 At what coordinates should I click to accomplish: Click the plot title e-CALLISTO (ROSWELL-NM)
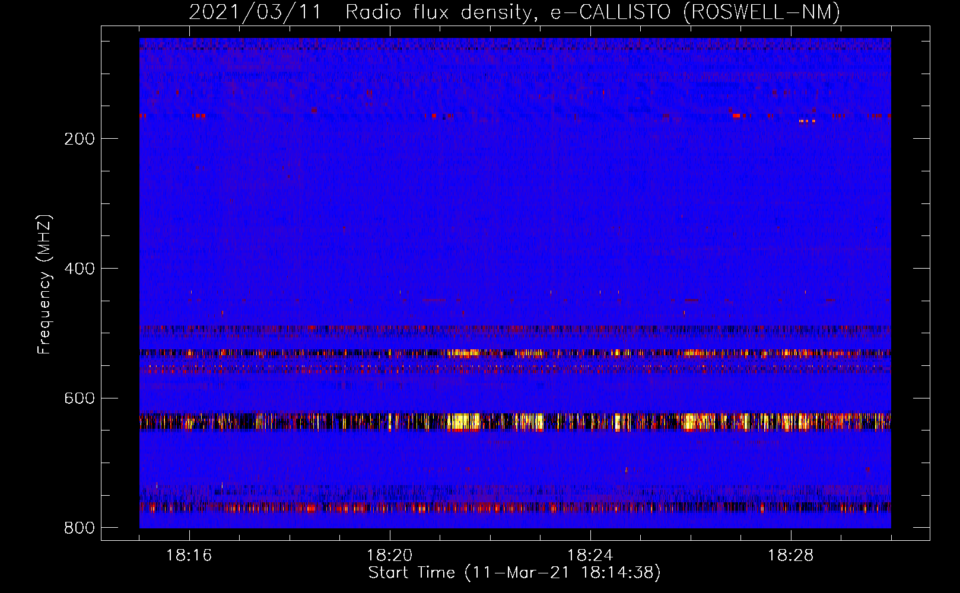(695, 12)
